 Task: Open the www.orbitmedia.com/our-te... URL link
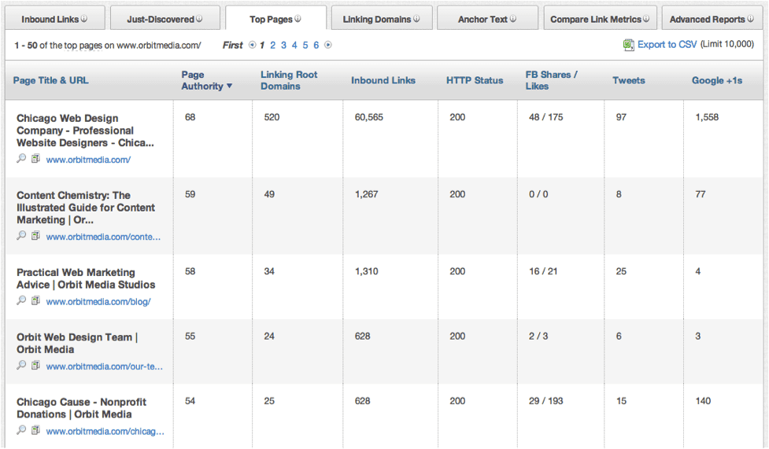104,366
